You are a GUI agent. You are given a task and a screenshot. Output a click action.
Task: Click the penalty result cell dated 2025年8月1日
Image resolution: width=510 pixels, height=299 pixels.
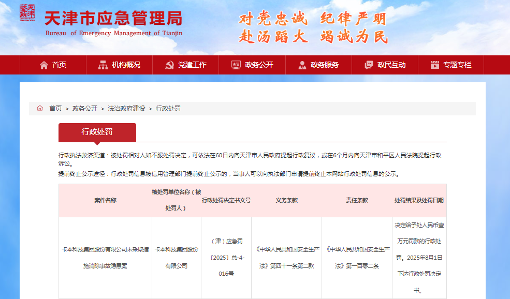419,258
